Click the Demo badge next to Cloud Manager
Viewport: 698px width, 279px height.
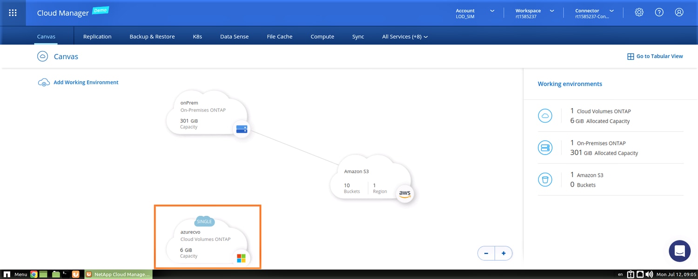[x=101, y=11]
